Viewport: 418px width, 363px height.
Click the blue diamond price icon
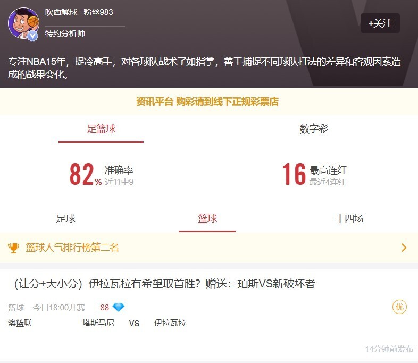[119, 307]
